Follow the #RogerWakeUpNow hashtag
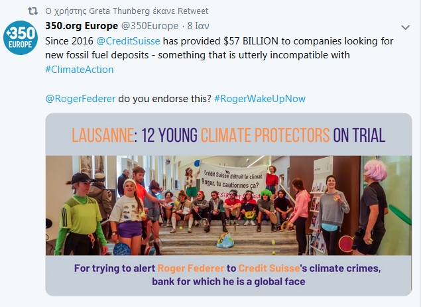Image resolution: width=421 pixels, height=307 pixels. 260,99
